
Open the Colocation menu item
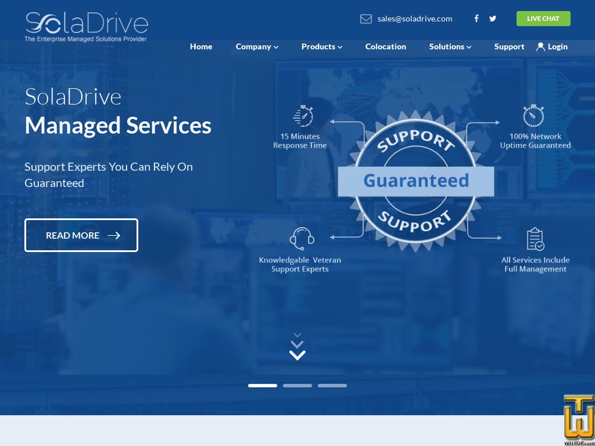(x=385, y=47)
